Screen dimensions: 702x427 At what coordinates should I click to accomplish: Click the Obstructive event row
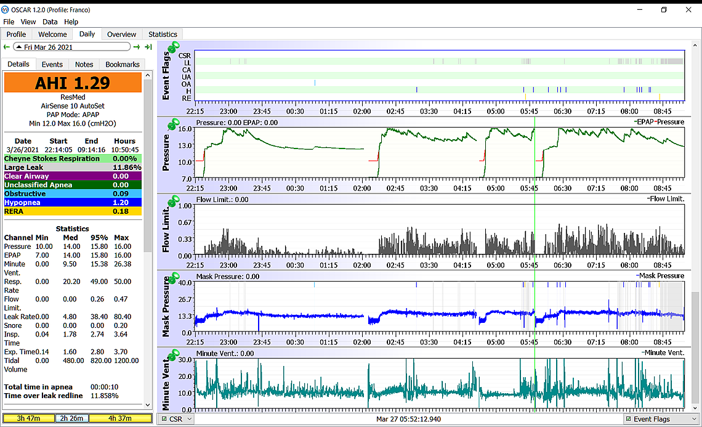[73, 194]
